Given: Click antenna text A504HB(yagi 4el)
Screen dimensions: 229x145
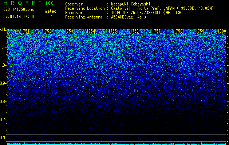Looking at the screenshot, I should point(129,17).
